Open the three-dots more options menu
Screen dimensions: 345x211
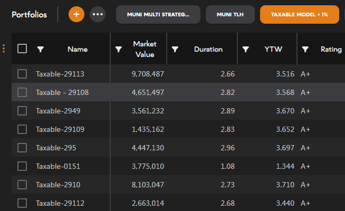point(98,14)
